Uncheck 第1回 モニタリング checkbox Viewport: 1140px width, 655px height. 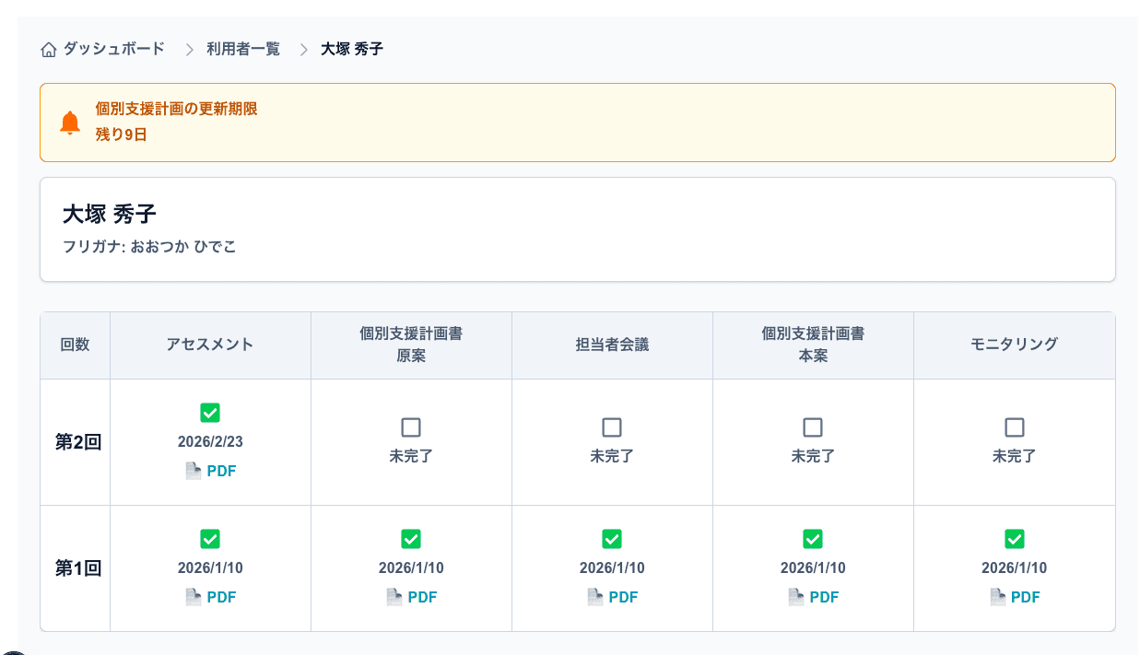[1015, 539]
